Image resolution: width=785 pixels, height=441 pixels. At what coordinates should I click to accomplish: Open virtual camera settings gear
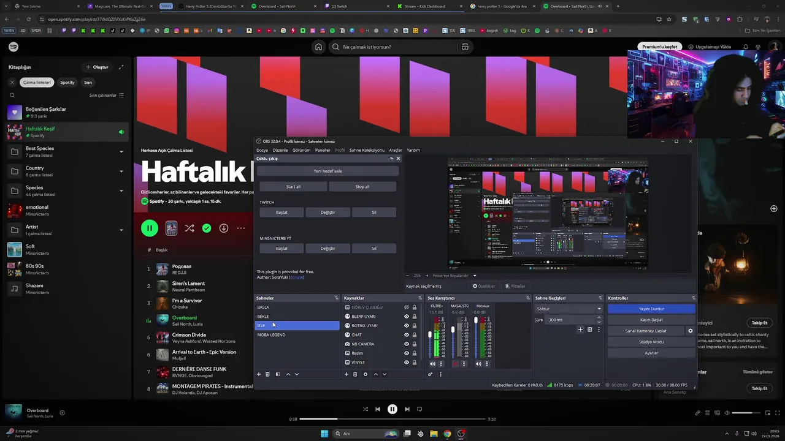click(x=691, y=331)
